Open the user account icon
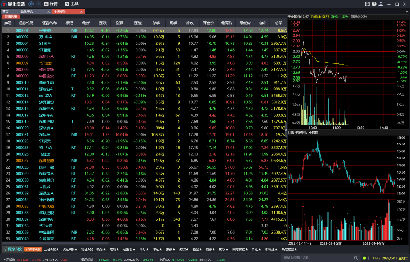 [381, 4]
